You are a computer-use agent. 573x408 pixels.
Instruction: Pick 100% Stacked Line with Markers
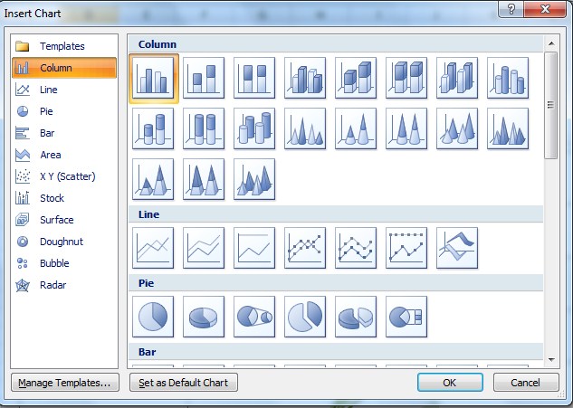point(406,248)
